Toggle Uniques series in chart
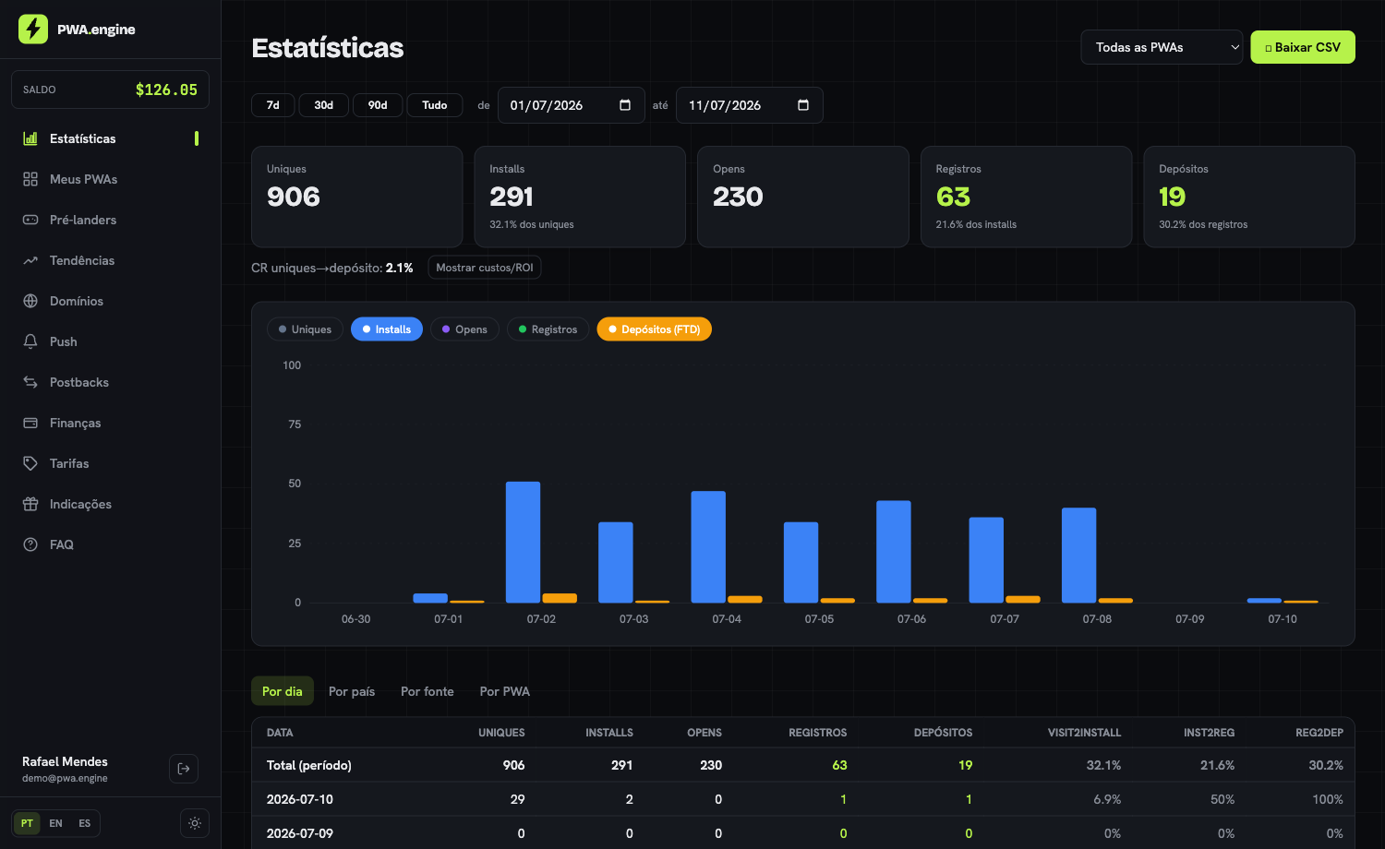 point(305,329)
